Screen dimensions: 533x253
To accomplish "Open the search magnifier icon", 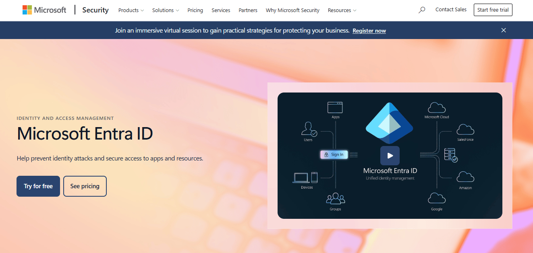I will point(422,10).
